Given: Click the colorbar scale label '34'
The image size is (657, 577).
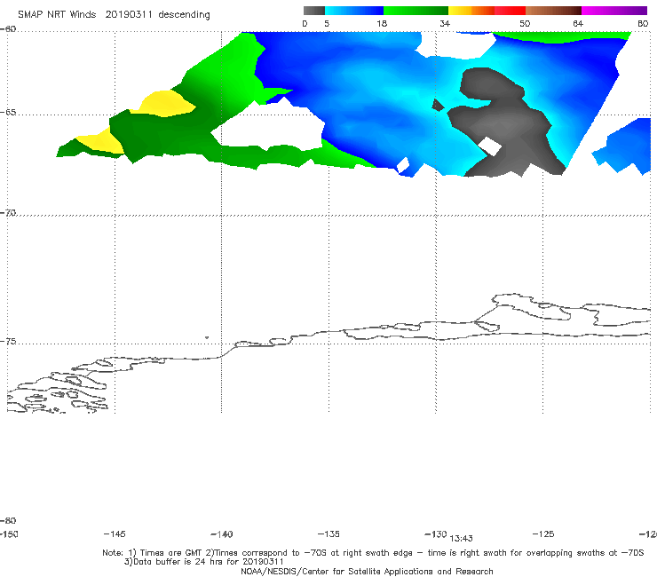Looking at the screenshot, I should point(445,23).
